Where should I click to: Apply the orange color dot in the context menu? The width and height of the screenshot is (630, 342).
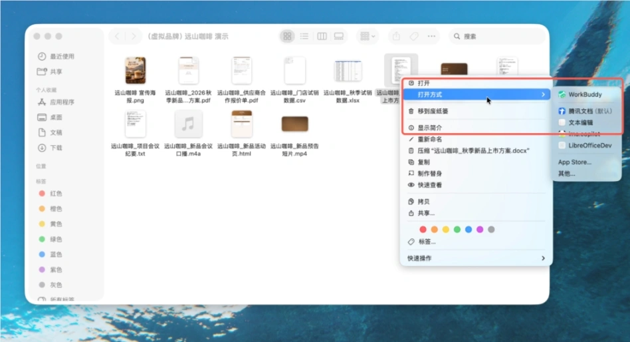click(435, 230)
